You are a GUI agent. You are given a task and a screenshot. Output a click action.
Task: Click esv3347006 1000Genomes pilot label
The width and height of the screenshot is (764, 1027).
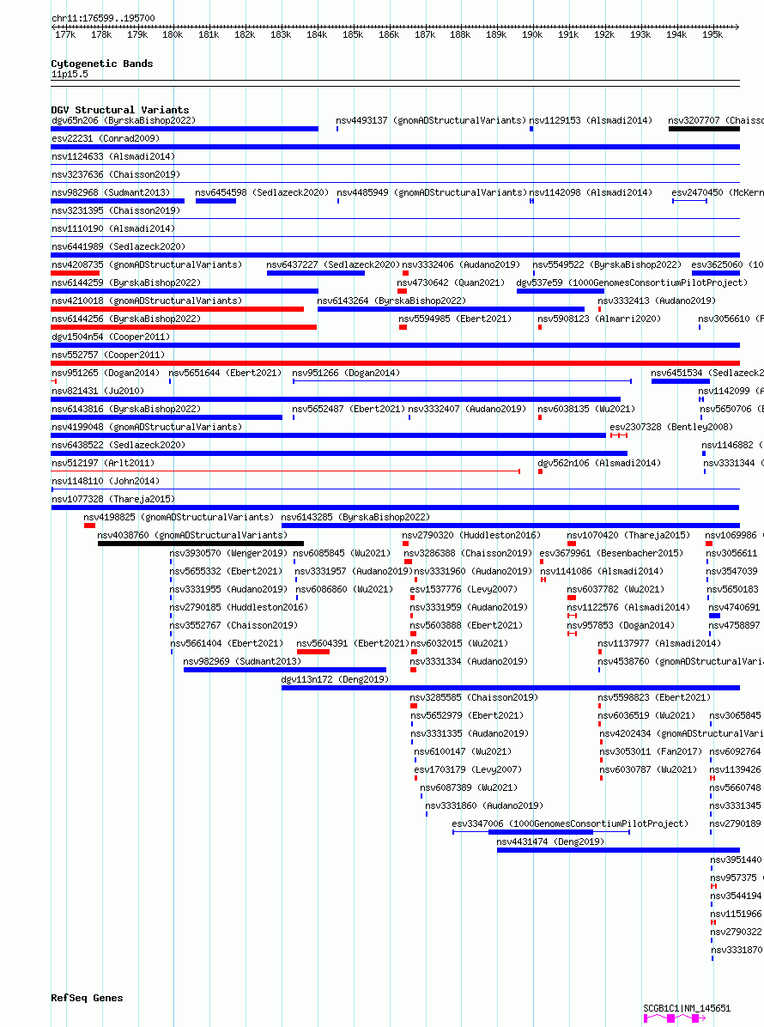tap(569, 823)
